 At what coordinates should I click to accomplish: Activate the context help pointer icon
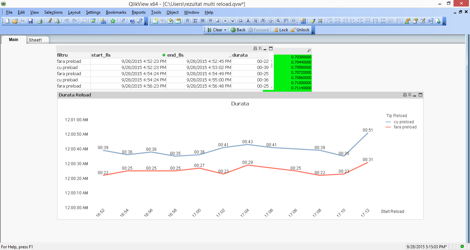(139, 21)
